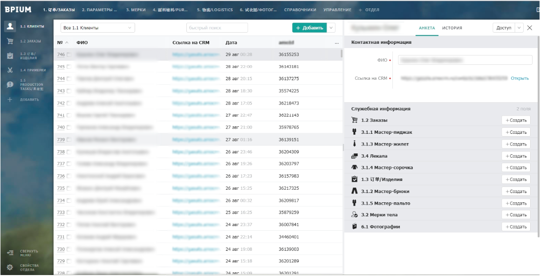540x276 pixels.
Task: Click the ФИО input field in the panel
Action: click(x=465, y=60)
